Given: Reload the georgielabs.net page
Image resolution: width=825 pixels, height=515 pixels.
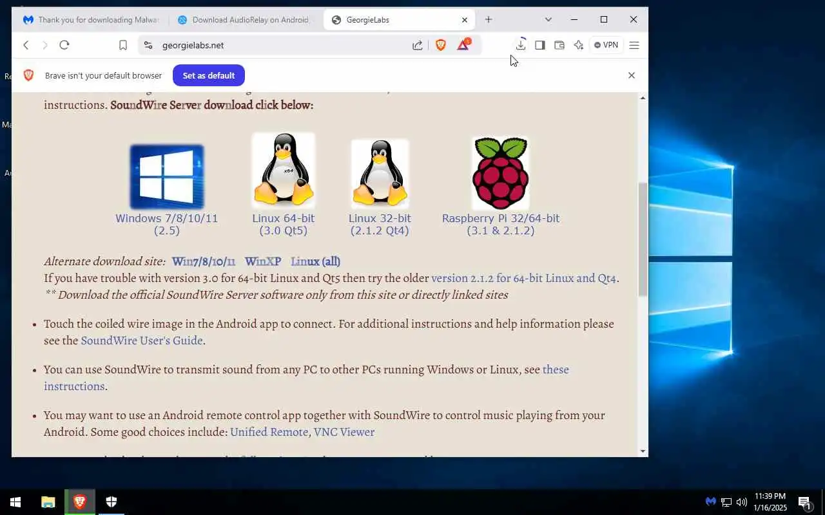Looking at the screenshot, I should (64, 45).
